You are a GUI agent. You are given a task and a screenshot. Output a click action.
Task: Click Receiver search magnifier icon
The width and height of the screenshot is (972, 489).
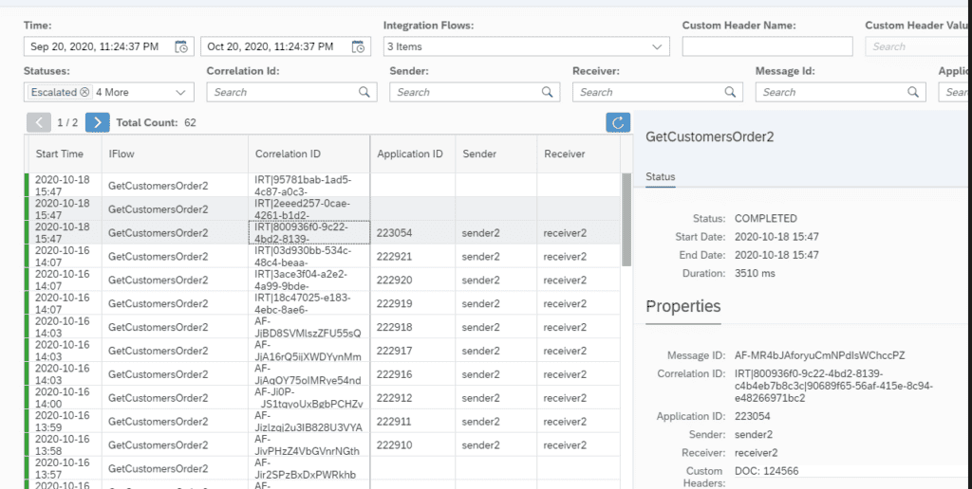[730, 92]
